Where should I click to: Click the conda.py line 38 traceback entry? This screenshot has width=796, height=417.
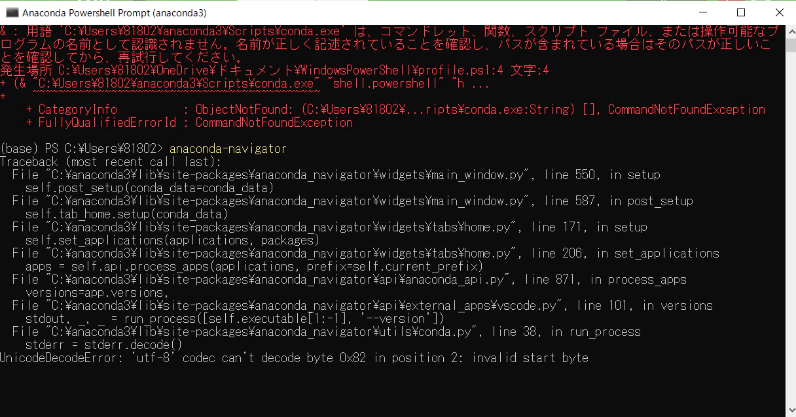326,331
